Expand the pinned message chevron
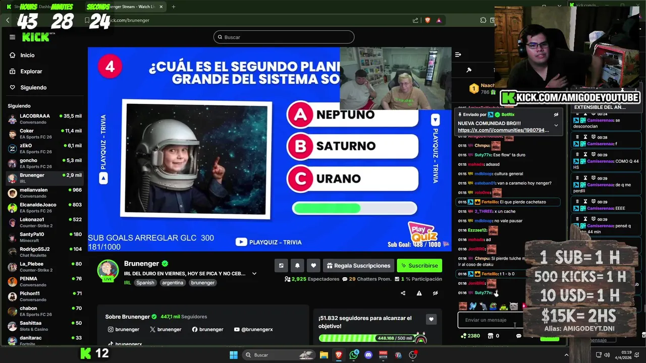The image size is (646, 363). point(556,126)
